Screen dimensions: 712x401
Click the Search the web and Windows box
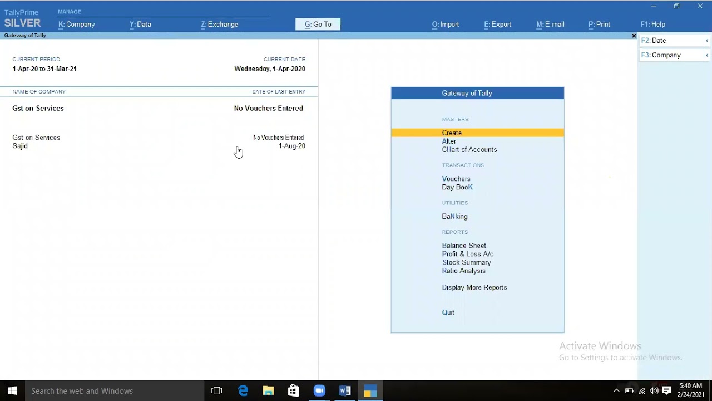[115, 391]
